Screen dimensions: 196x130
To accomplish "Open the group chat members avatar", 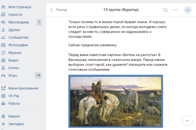I will pos(188,10).
